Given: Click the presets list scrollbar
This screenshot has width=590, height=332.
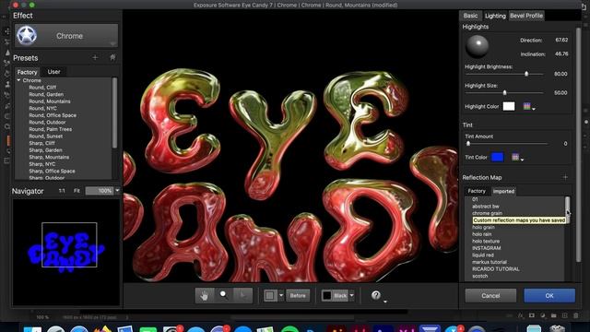Looking at the screenshot, I should click(114, 113).
